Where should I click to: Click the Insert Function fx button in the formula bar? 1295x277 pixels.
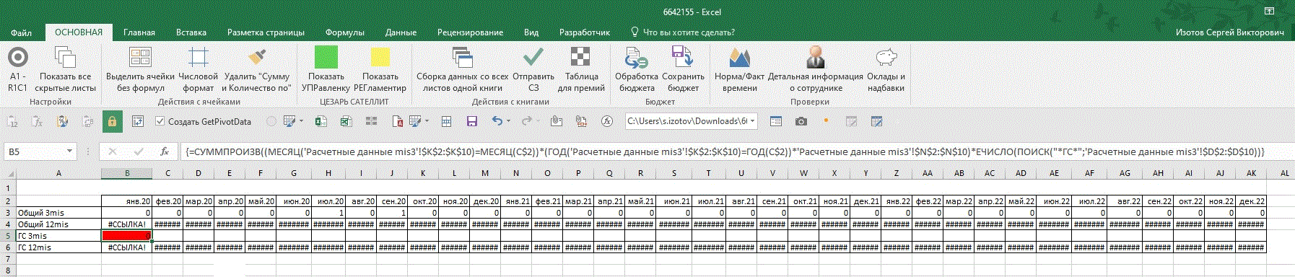pyautogui.click(x=165, y=151)
